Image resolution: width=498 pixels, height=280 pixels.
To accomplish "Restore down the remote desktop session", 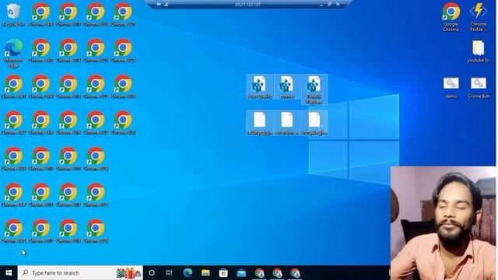I will (329, 5).
